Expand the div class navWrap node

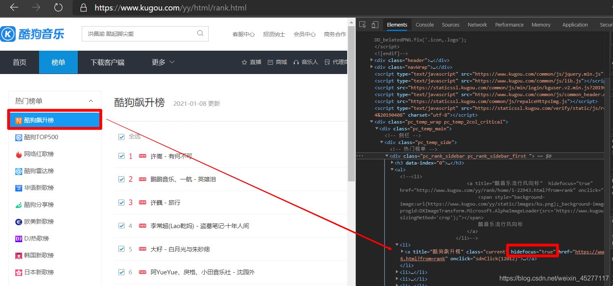point(372,67)
